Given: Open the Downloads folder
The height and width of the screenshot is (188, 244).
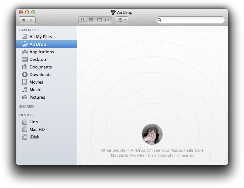Looking at the screenshot, I should [x=47, y=74].
